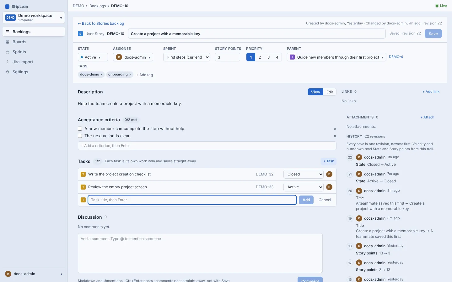Click the + Add tag button

pos(144,75)
